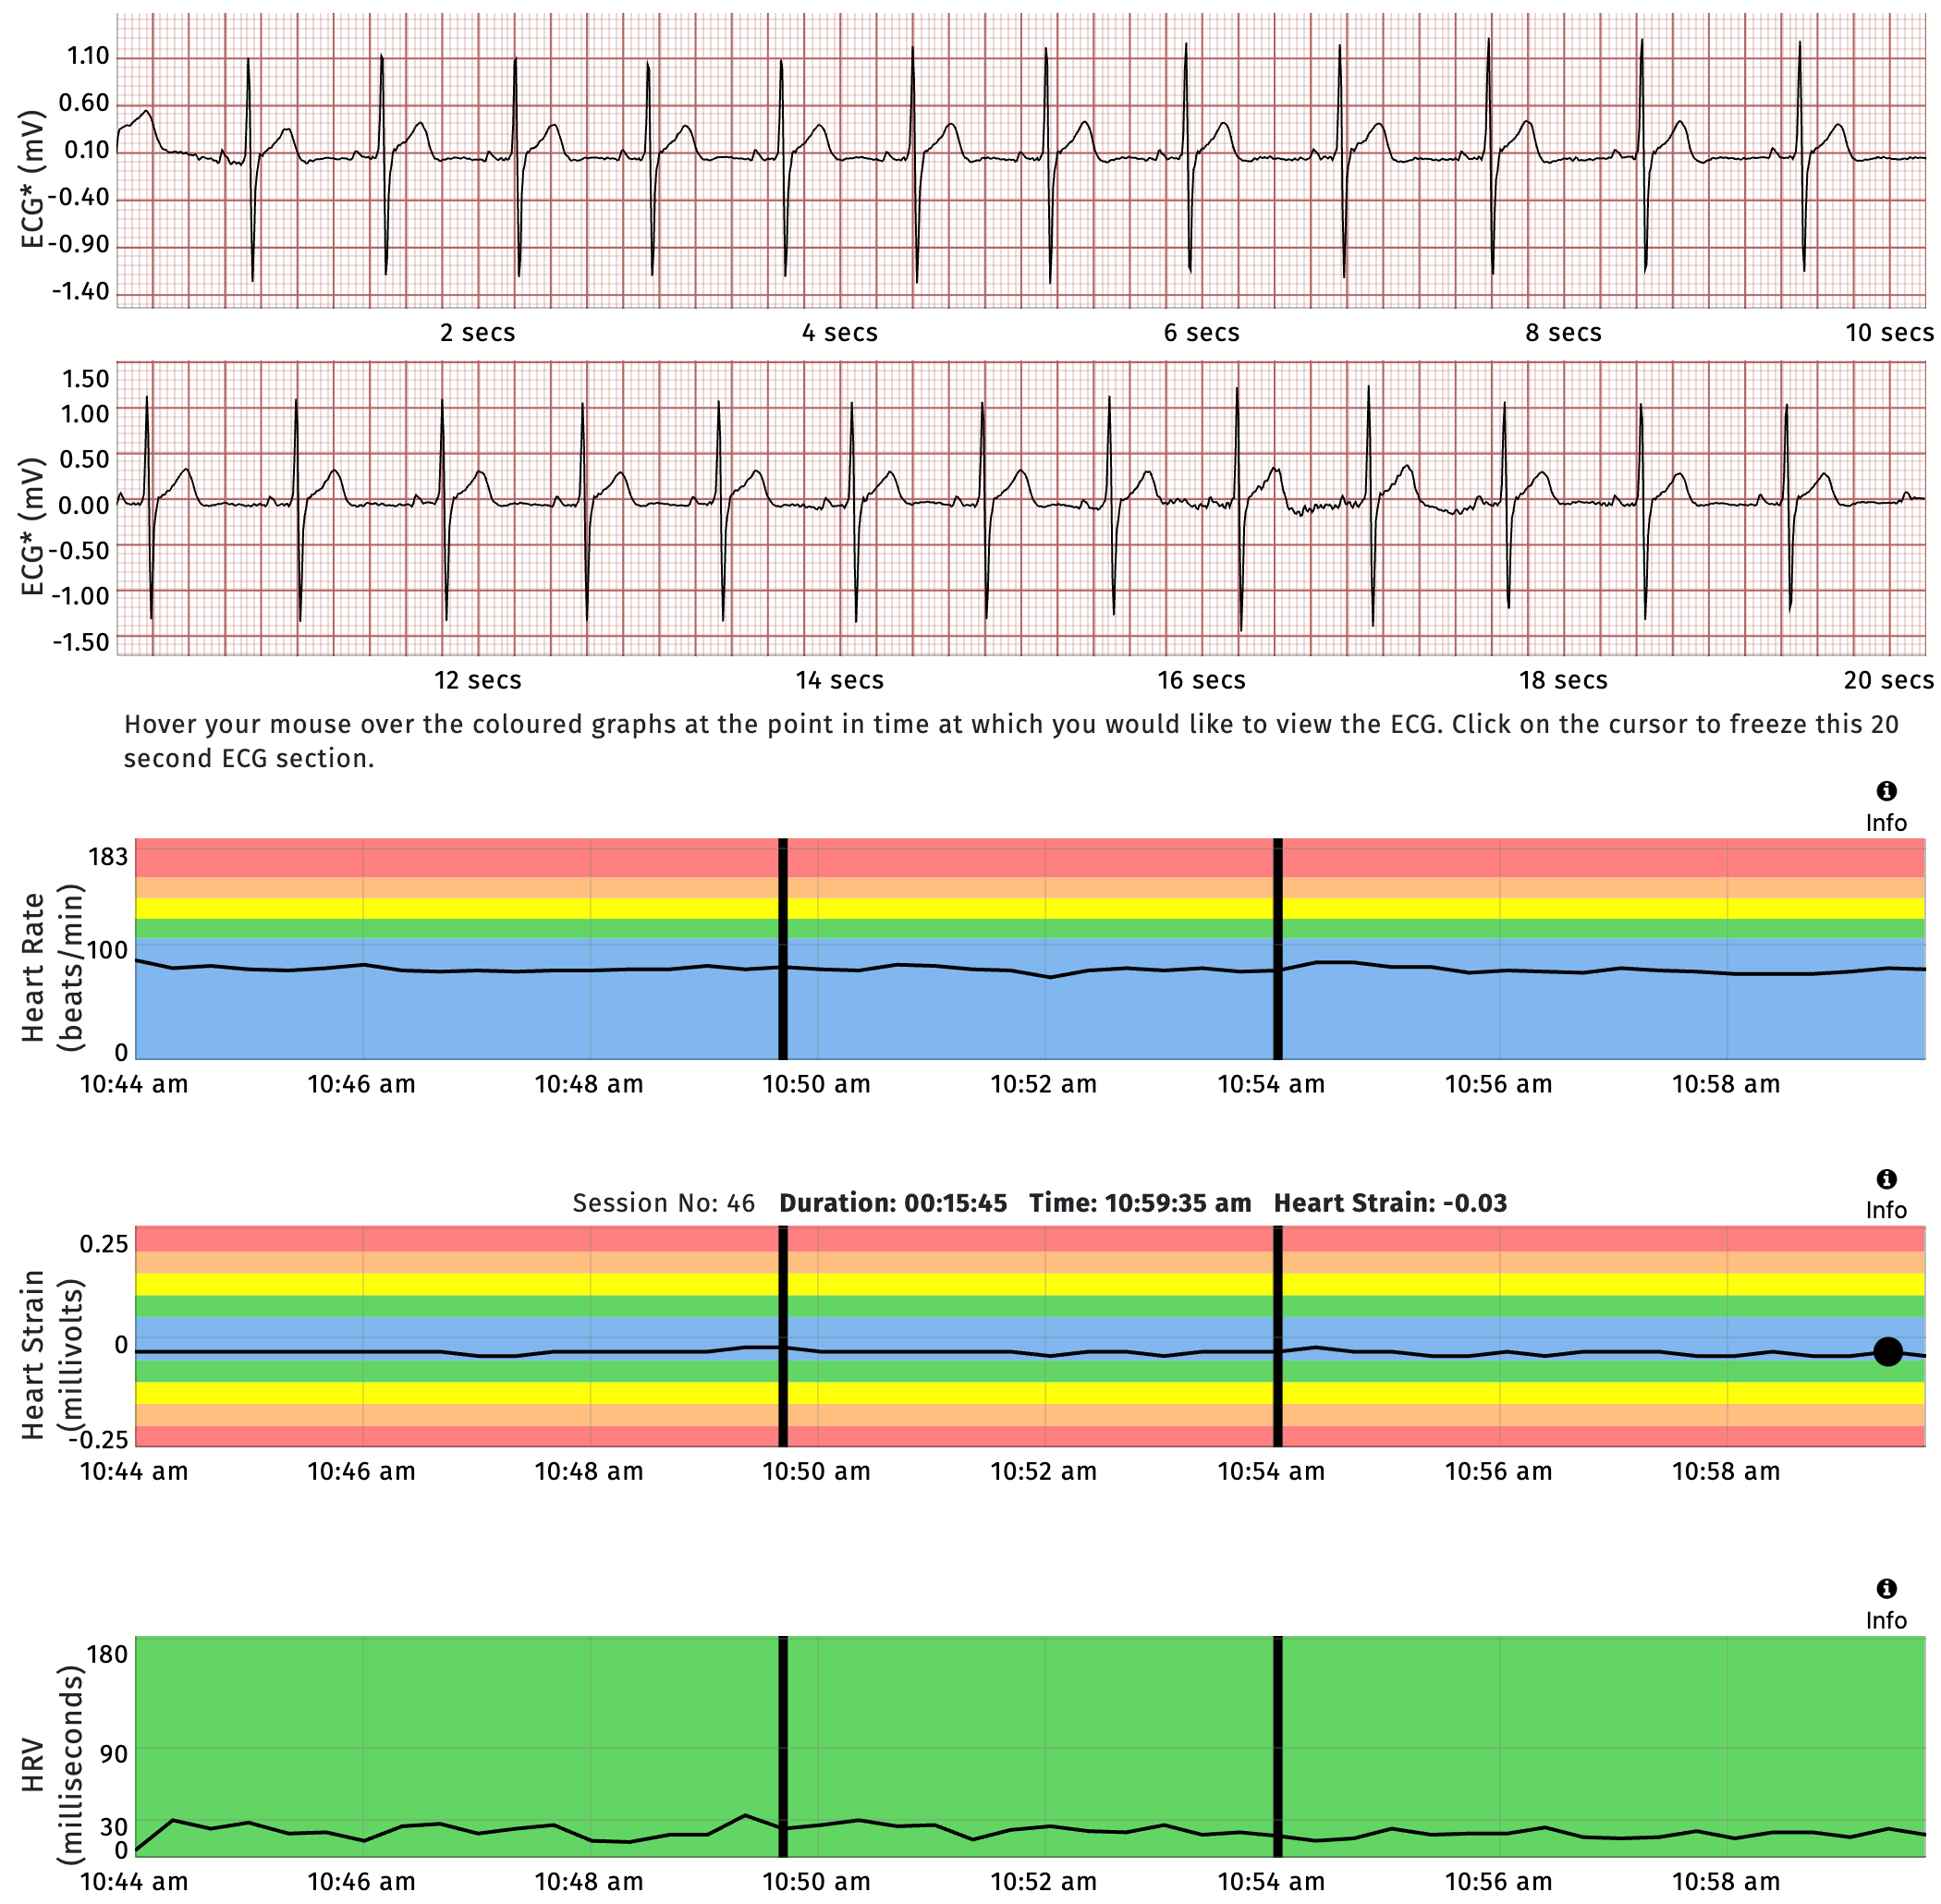This screenshot has width=1941, height=1904.
Task: Click the HRV marker at 10:54 am
Action: coord(1277,1750)
